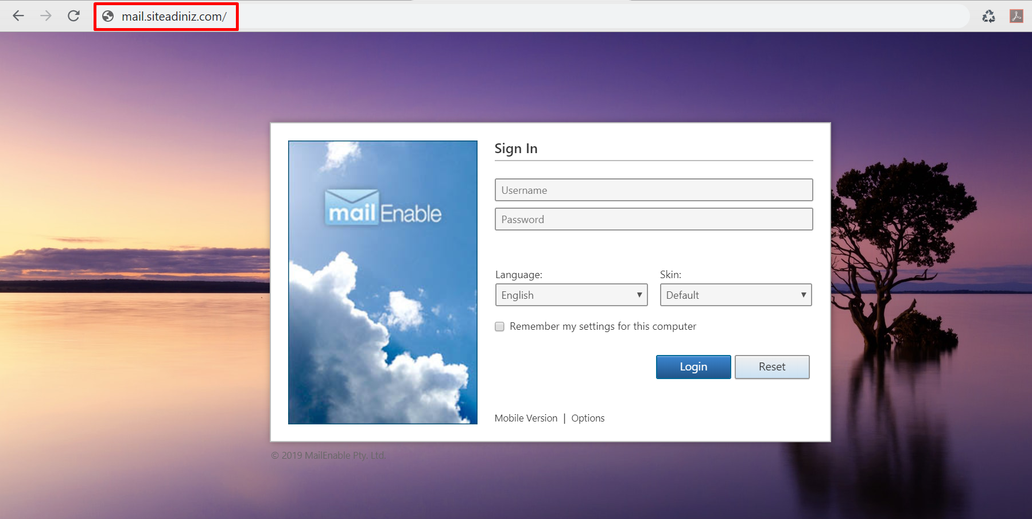The image size is (1032, 519).
Task: Click the 2019 MailEnable copyright text
Action: (x=328, y=455)
